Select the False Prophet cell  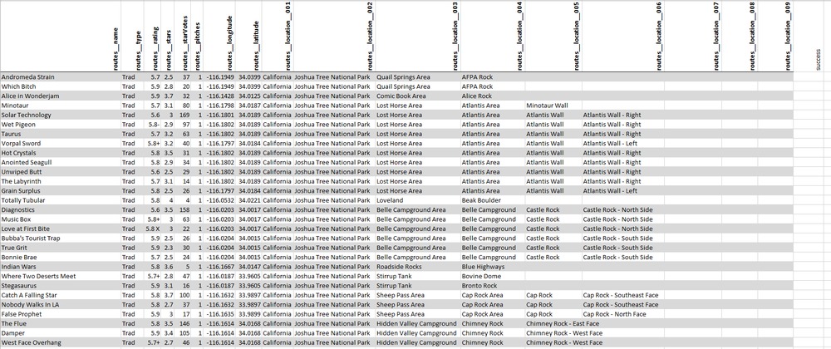[61, 314]
